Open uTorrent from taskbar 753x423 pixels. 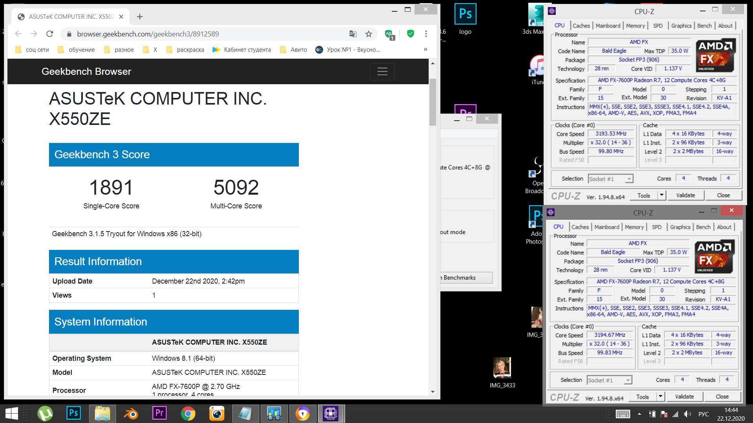tap(45, 414)
